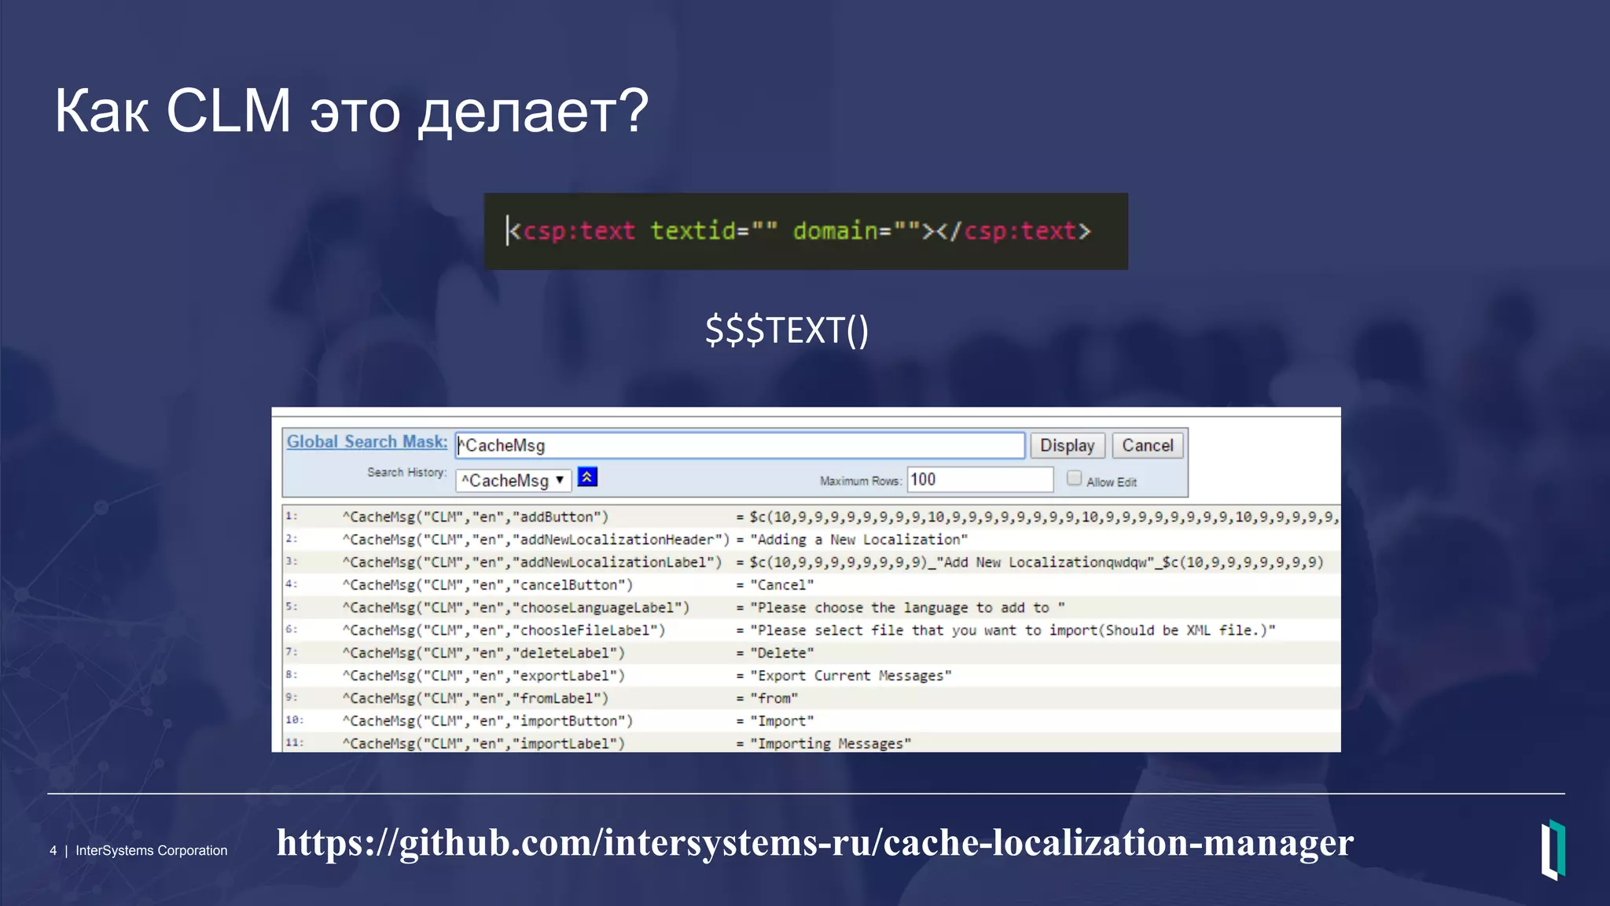The height and width of the screenshot is (906, 1610).
Task: Click the Maximum Rows field showing 100
Action: (980, 480)
